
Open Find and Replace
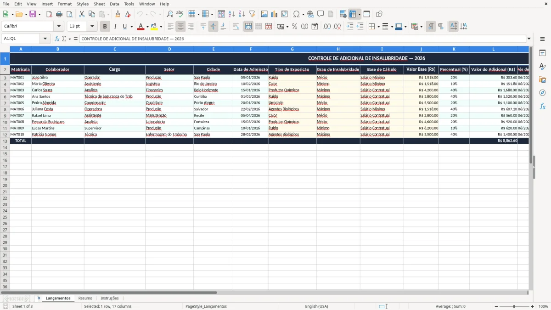[x=170, y=14]
